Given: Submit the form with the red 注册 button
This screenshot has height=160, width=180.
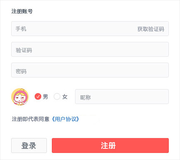Looking at the screenshot, I should pos(110,145).
